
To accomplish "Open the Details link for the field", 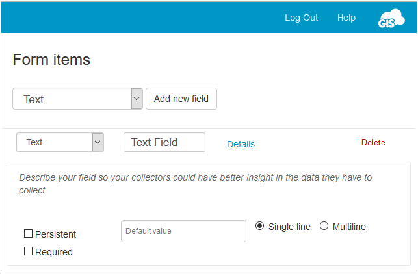I will [241, 144].
